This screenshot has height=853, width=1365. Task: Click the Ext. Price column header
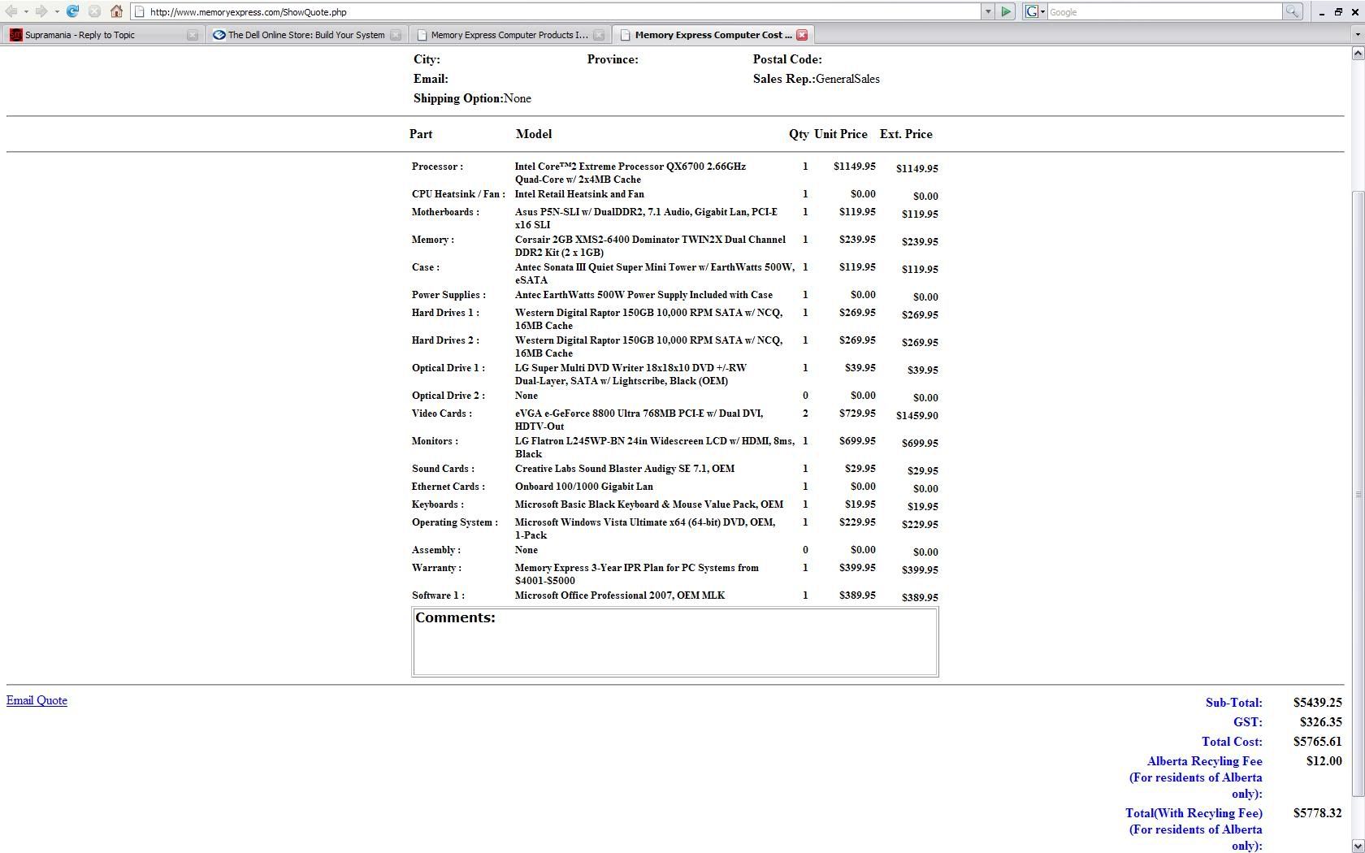(906, 134)
